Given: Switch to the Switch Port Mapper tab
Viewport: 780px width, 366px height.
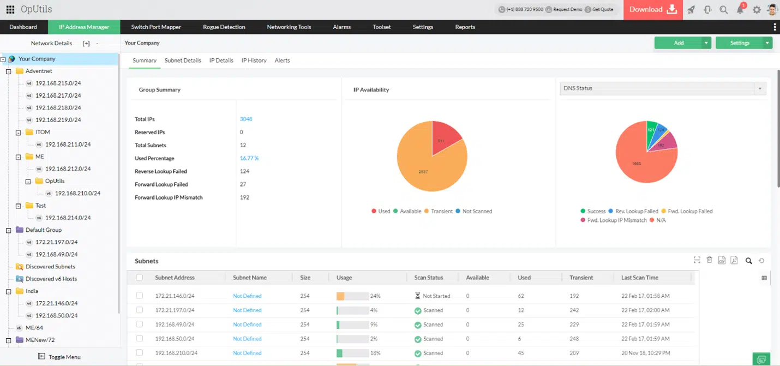Looking at the screenshot, I should 156,27.
